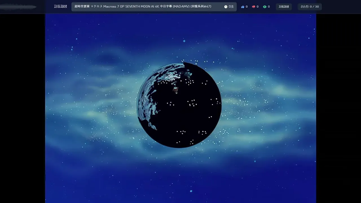The image size is (361, 203).
Task: Open the 리스트: 0 / 30 playlist button
Action: [x=310, y=7]
